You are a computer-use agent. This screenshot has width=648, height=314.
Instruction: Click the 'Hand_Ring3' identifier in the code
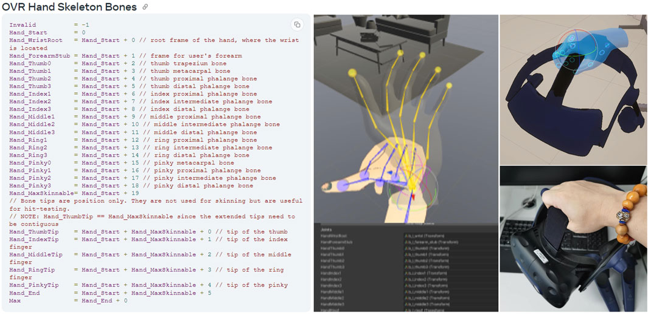coord(28,155)
